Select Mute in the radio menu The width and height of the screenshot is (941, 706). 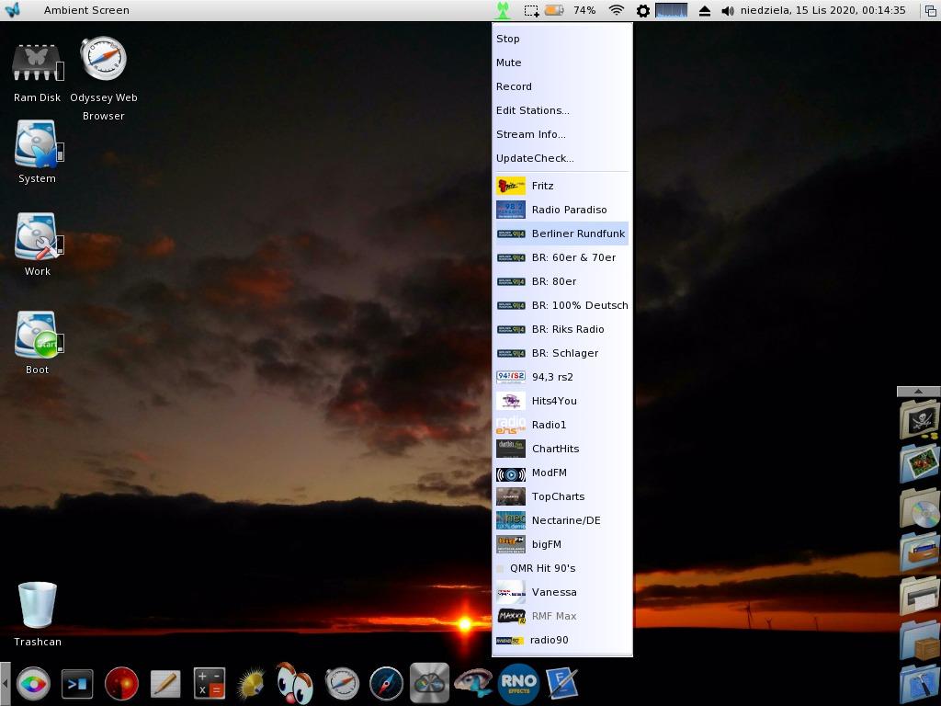click(561, 63)
